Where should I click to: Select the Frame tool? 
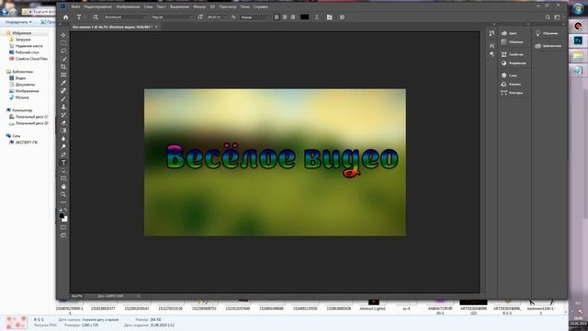(63, 74)
